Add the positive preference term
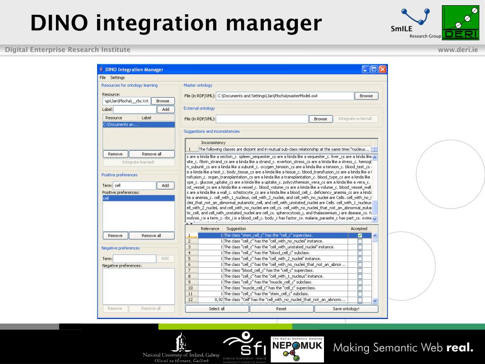Image resolution: width=485 pixels, height=364 pixels. pyautogui.click(x=165, y=185)
